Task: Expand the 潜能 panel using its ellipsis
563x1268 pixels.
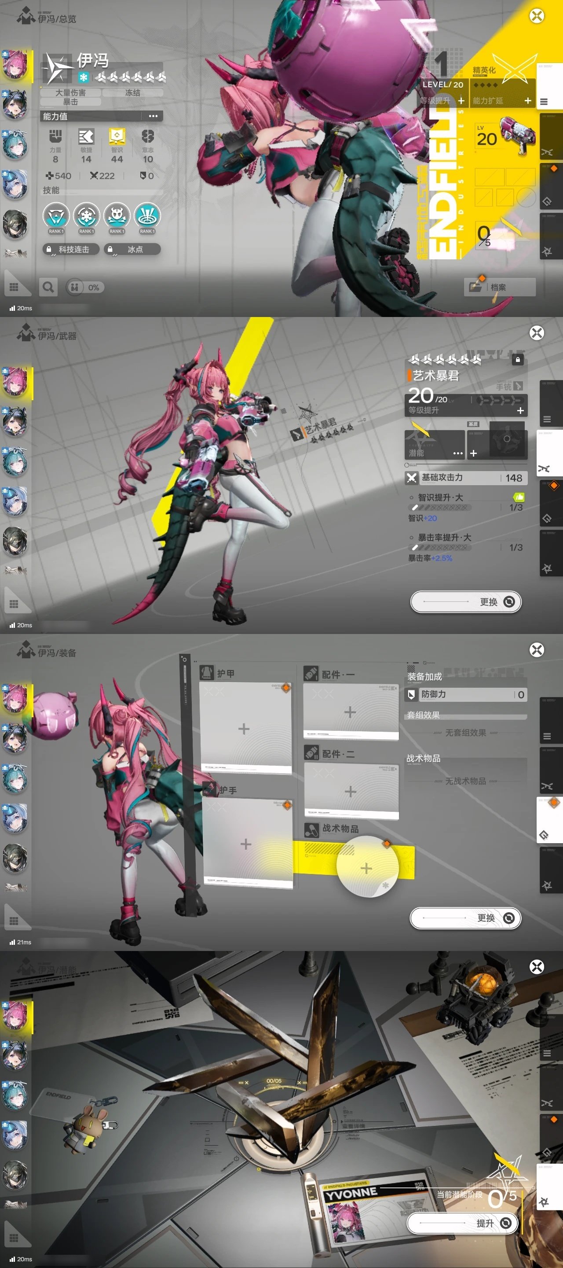Action: [x=457, y=453]
